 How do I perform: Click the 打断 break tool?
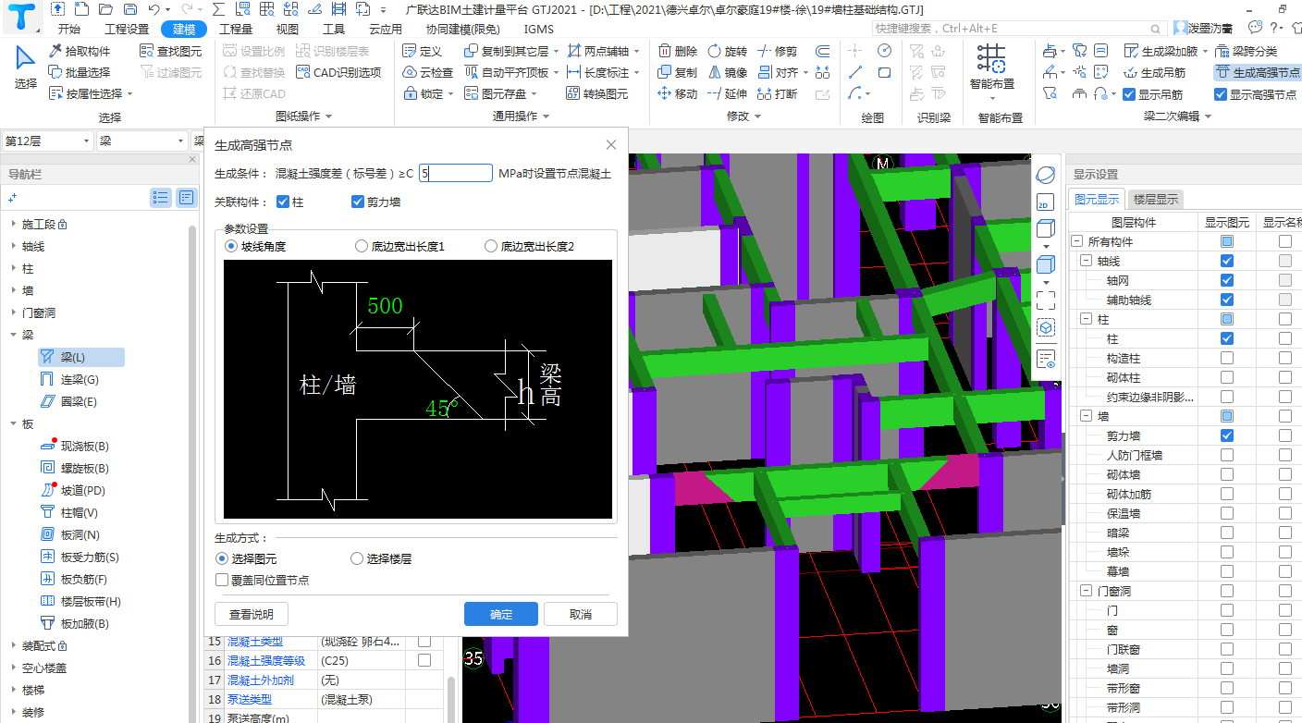(777, 93)
